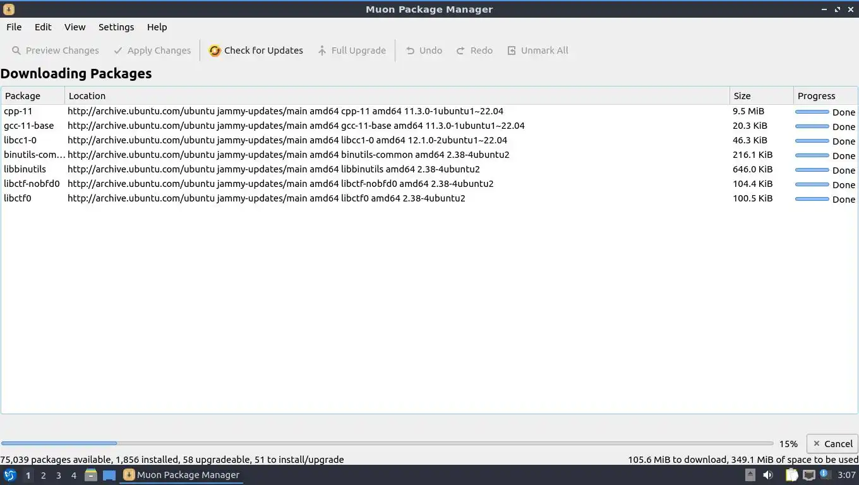859x485 pixels.
Task: Click the 9.5 MiB size cell
Action: pyautogui.click(x=748, y=111)
